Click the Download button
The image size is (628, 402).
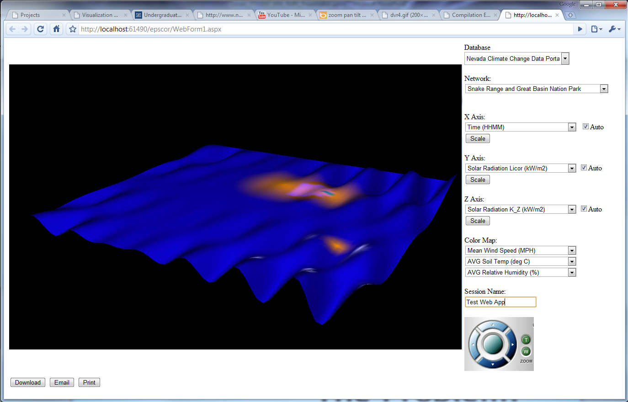[x=28, y=382]
